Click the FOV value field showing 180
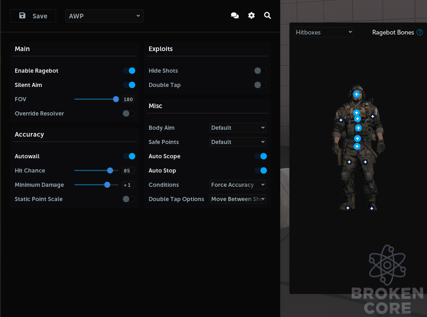The width and height of the screenshot is (427, 317). 128,99
